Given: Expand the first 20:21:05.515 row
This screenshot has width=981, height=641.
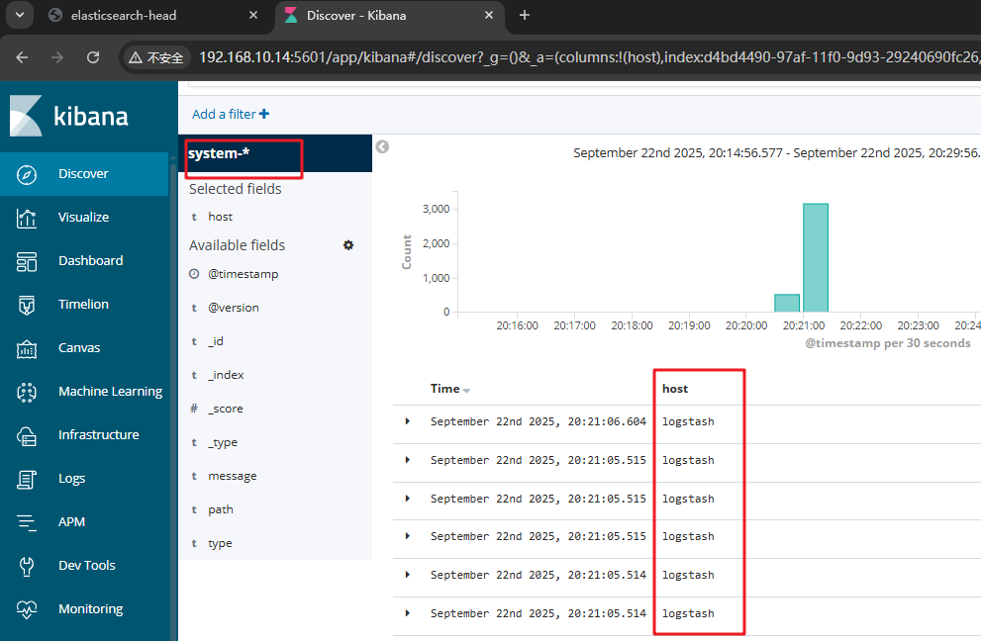Looking at the screenshot, I should (407, 460).
